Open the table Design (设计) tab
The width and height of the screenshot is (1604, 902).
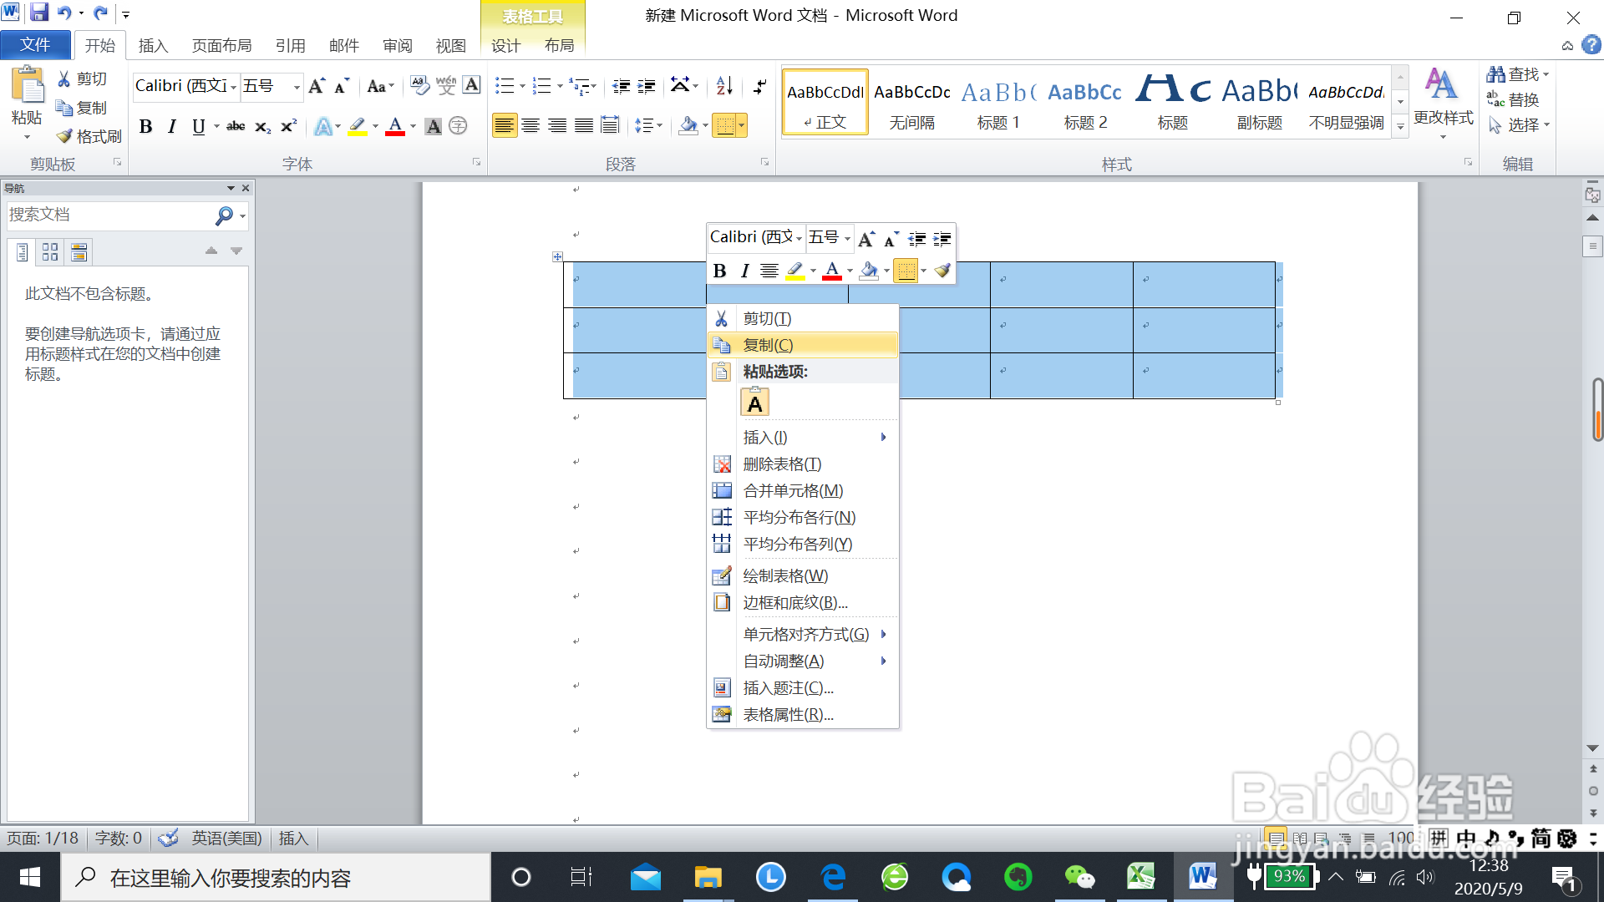505,45
